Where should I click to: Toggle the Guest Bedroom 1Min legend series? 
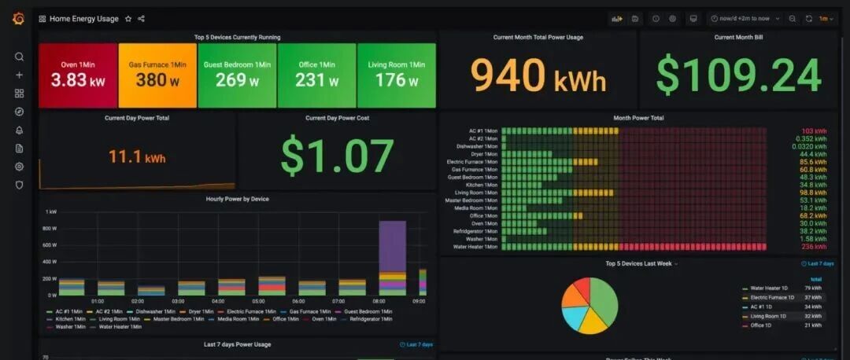coord(362,312)
